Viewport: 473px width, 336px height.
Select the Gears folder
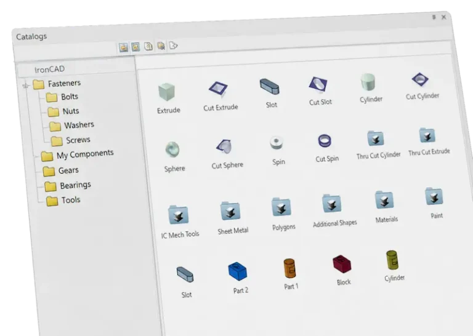point(60,171)
